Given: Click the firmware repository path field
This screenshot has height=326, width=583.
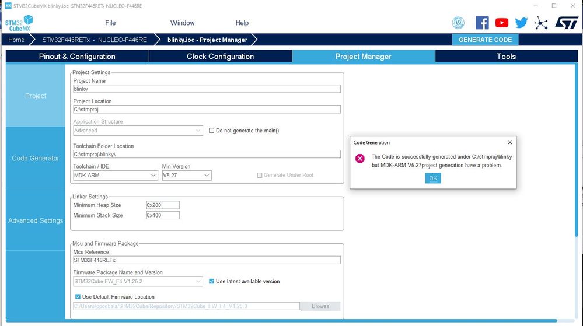Looking at the screenshot, I should [186, 306].
